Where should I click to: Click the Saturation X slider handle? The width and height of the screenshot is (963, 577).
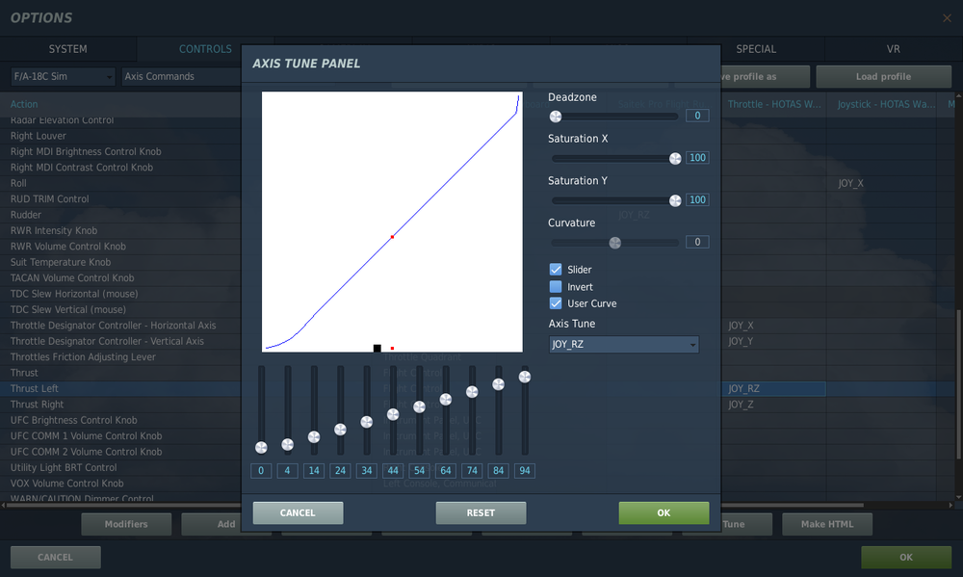pos(675,159)
